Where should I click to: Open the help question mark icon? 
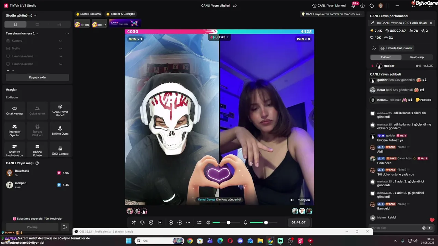click(362, 5)
